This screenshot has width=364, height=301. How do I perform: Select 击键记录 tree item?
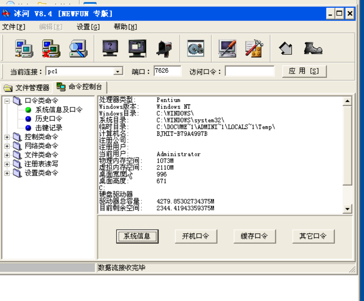49,128
